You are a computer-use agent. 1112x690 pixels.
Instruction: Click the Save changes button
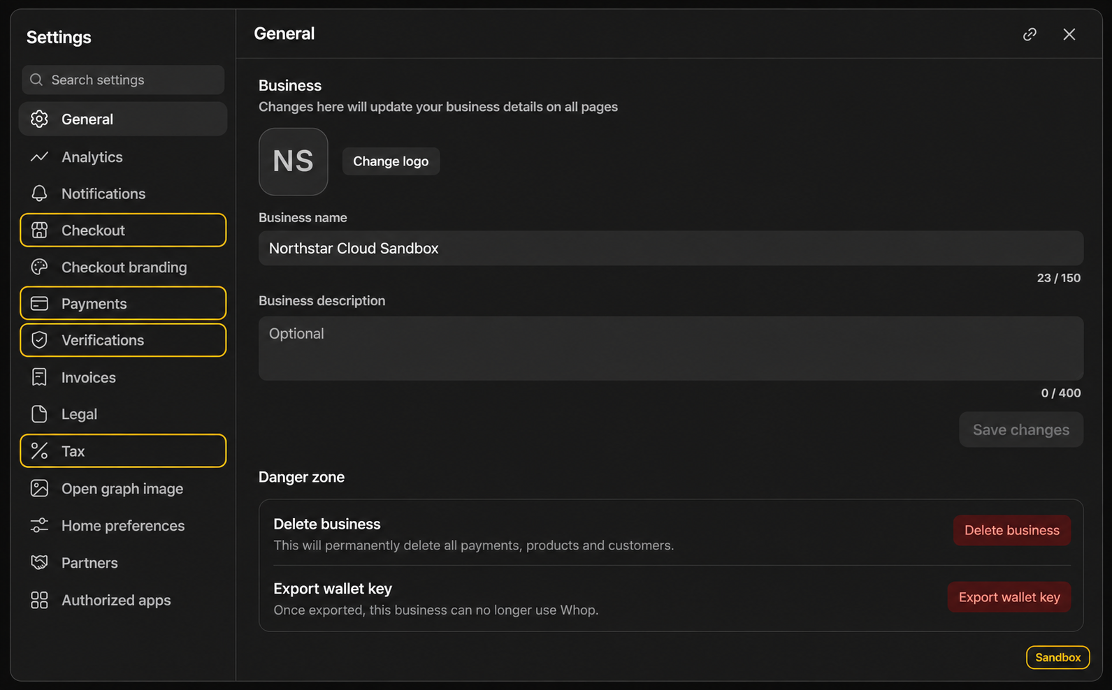pos(1021,430)
